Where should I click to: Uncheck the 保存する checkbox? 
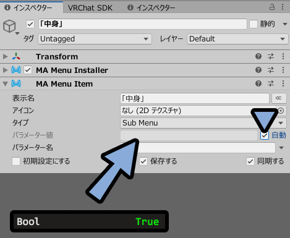[143, 161]
